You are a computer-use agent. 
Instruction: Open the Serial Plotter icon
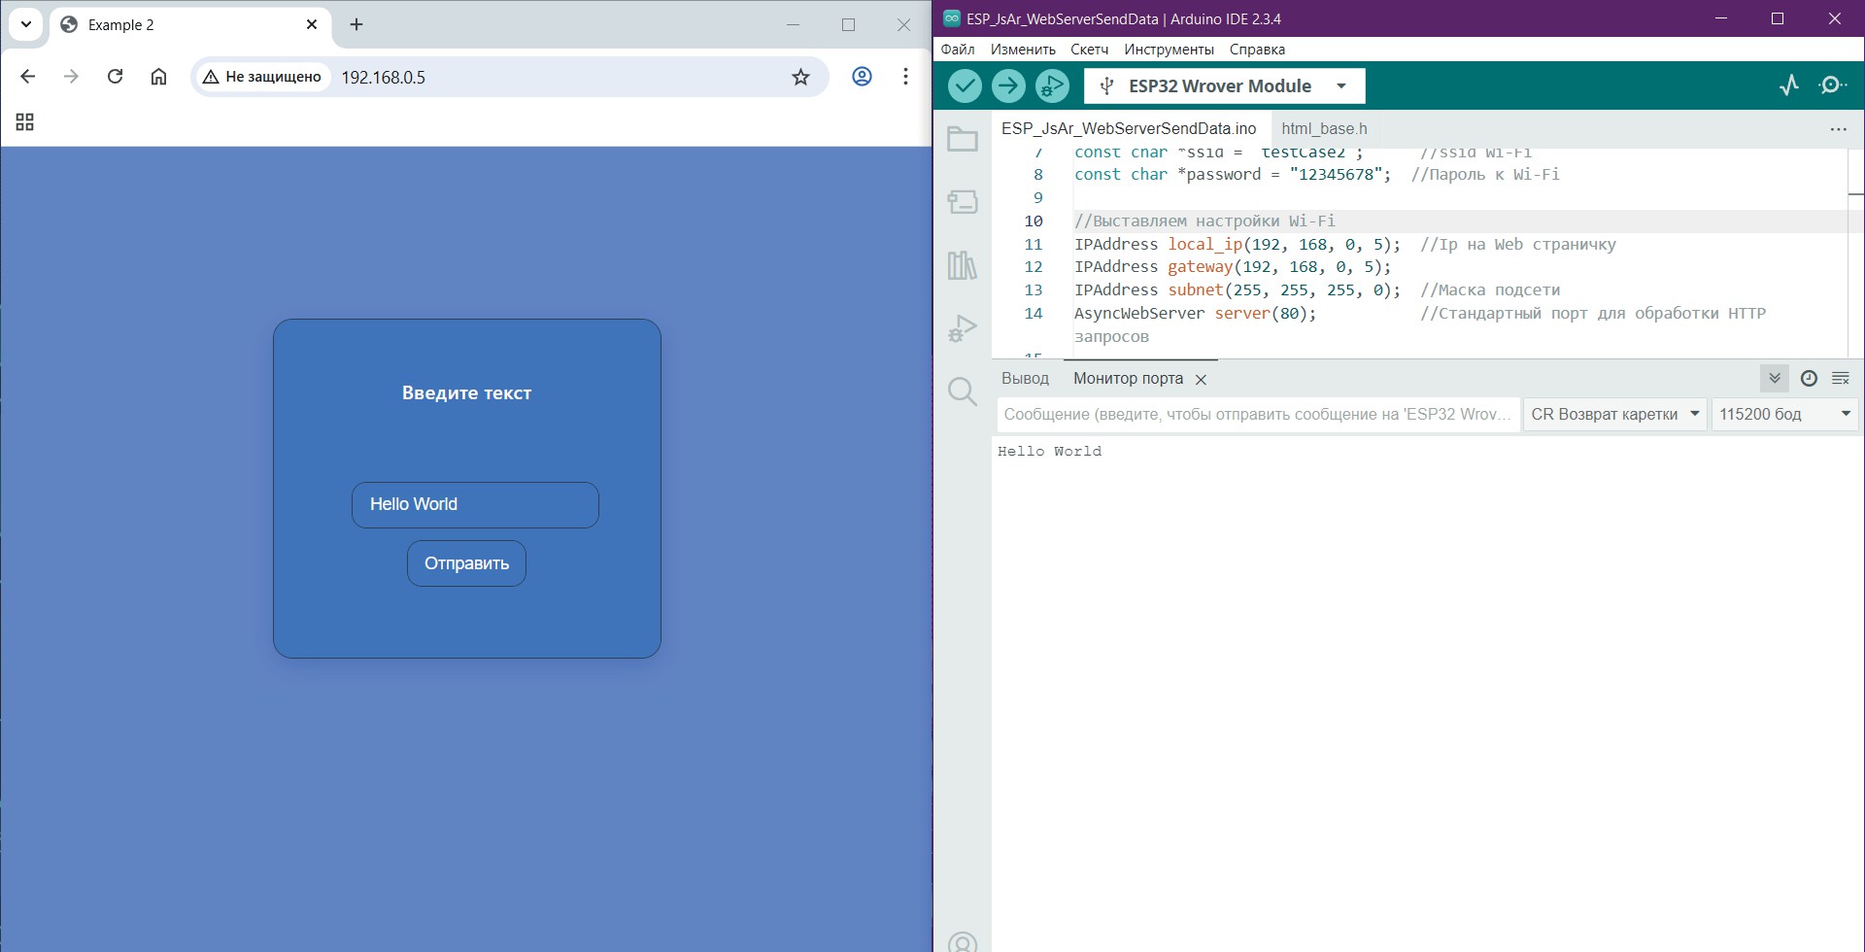[x=1789, y=85]
